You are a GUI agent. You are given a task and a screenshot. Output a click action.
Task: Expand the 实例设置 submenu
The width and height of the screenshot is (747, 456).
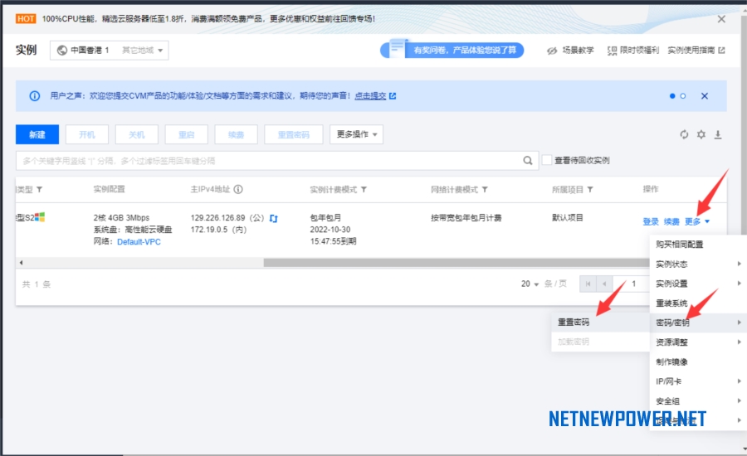tap(698, 284)
